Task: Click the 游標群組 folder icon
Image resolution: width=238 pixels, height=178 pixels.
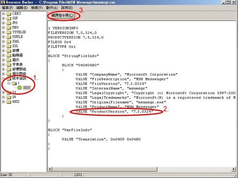Action: (x=9, y=69)
